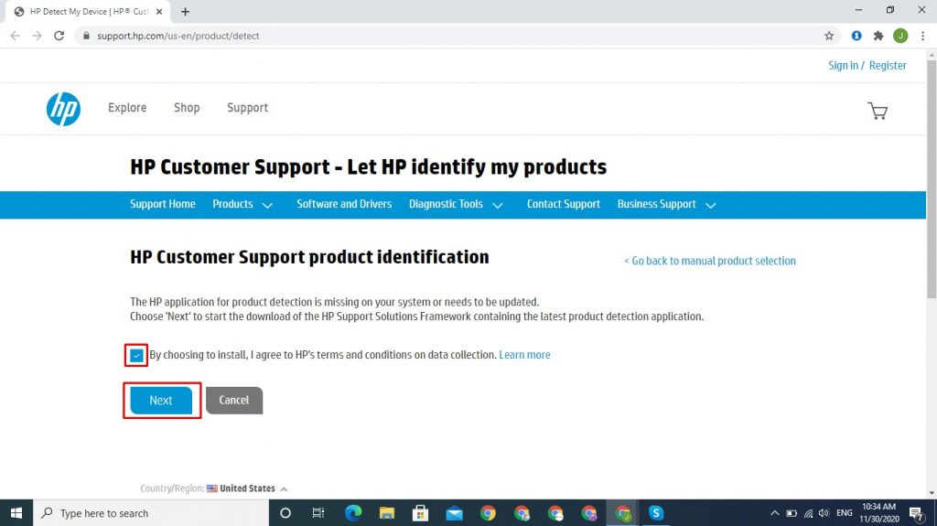Click Chrome profile avatar icon
The image size is (937, 526).
pyautogui.click(x=900, y=36)
